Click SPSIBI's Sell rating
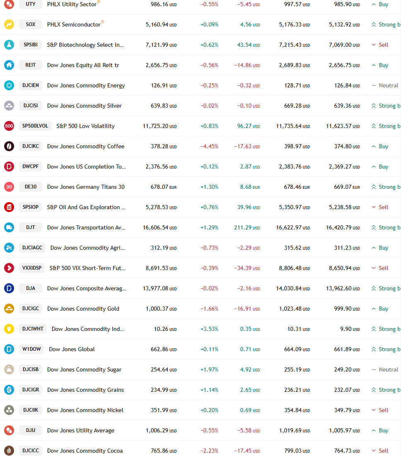Viewport: 401px width, 456px height. (x=380, y=45)
